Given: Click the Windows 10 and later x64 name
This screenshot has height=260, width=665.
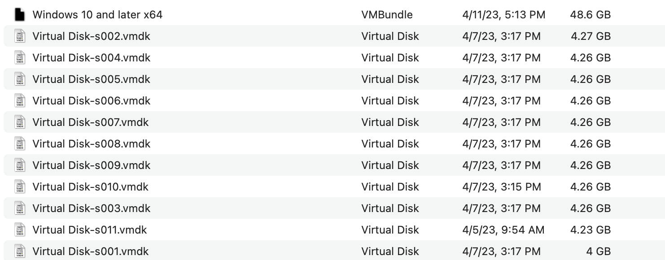Looking at the screenshot, I should click(97, 15).
